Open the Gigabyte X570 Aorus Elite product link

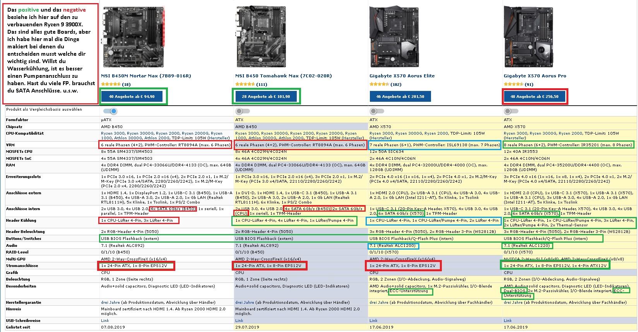[402, 76]
